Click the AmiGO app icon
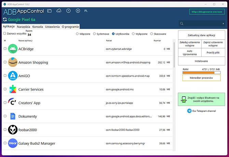The width and height of the screenshot is (229, 157). [13, 76]
